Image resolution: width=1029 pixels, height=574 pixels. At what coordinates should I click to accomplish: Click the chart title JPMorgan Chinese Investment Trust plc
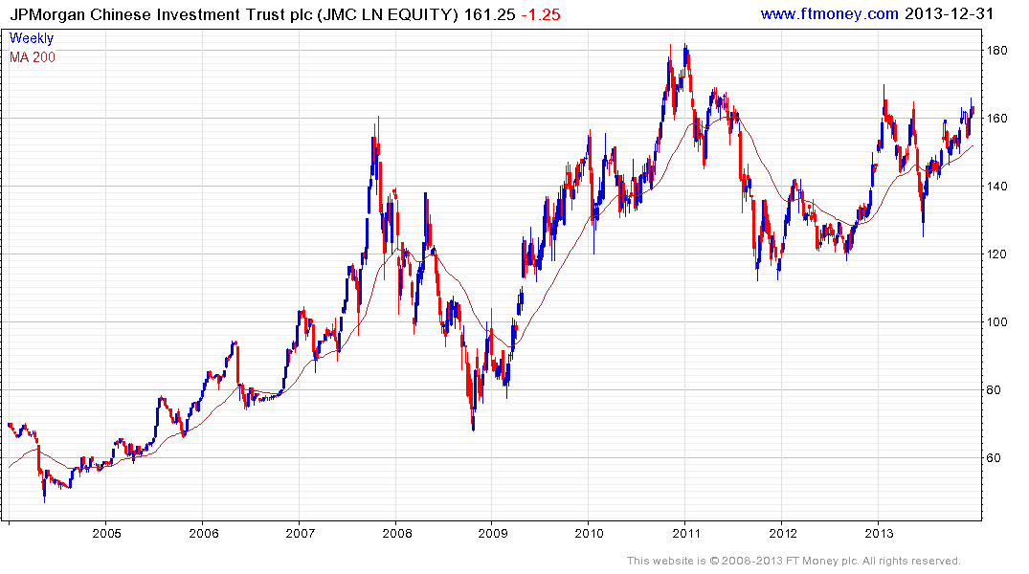[x=161, y=14]
